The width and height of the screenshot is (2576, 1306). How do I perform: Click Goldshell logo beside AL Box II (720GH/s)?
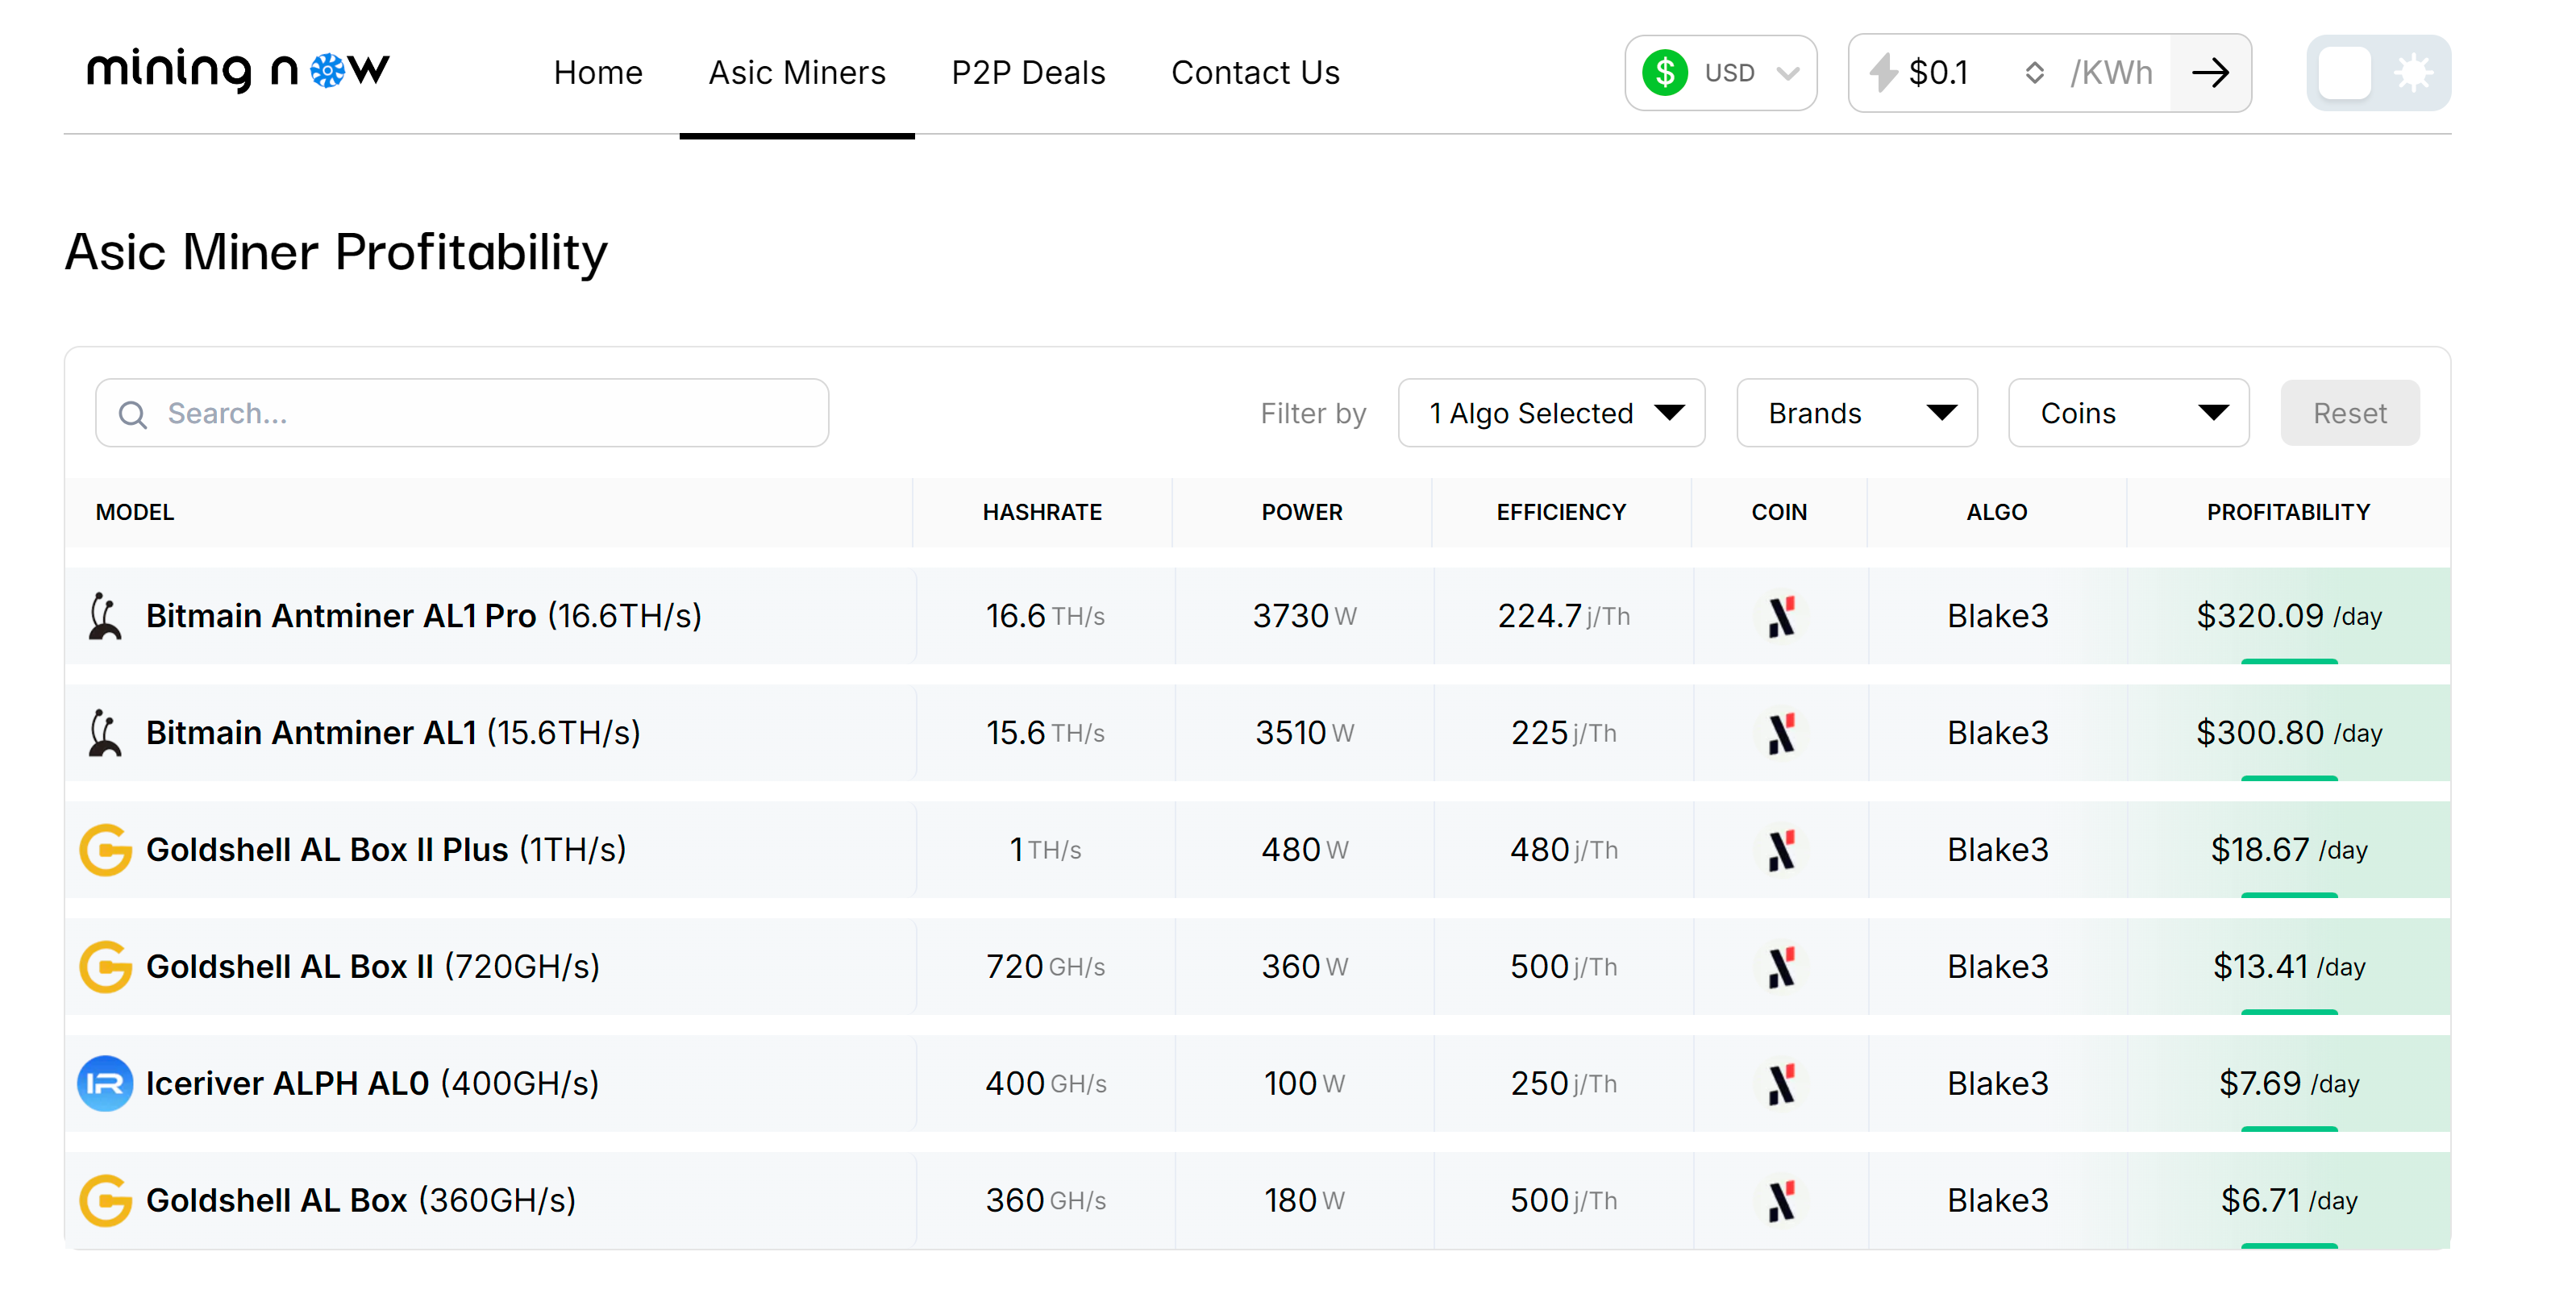tap(105, 967)
